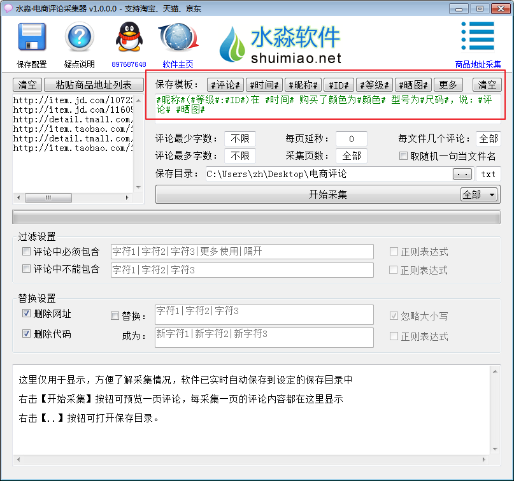The image size is (514, 481).
Task: Select the first detail.tmall.com URL row
Action: [x=73, y=119]
